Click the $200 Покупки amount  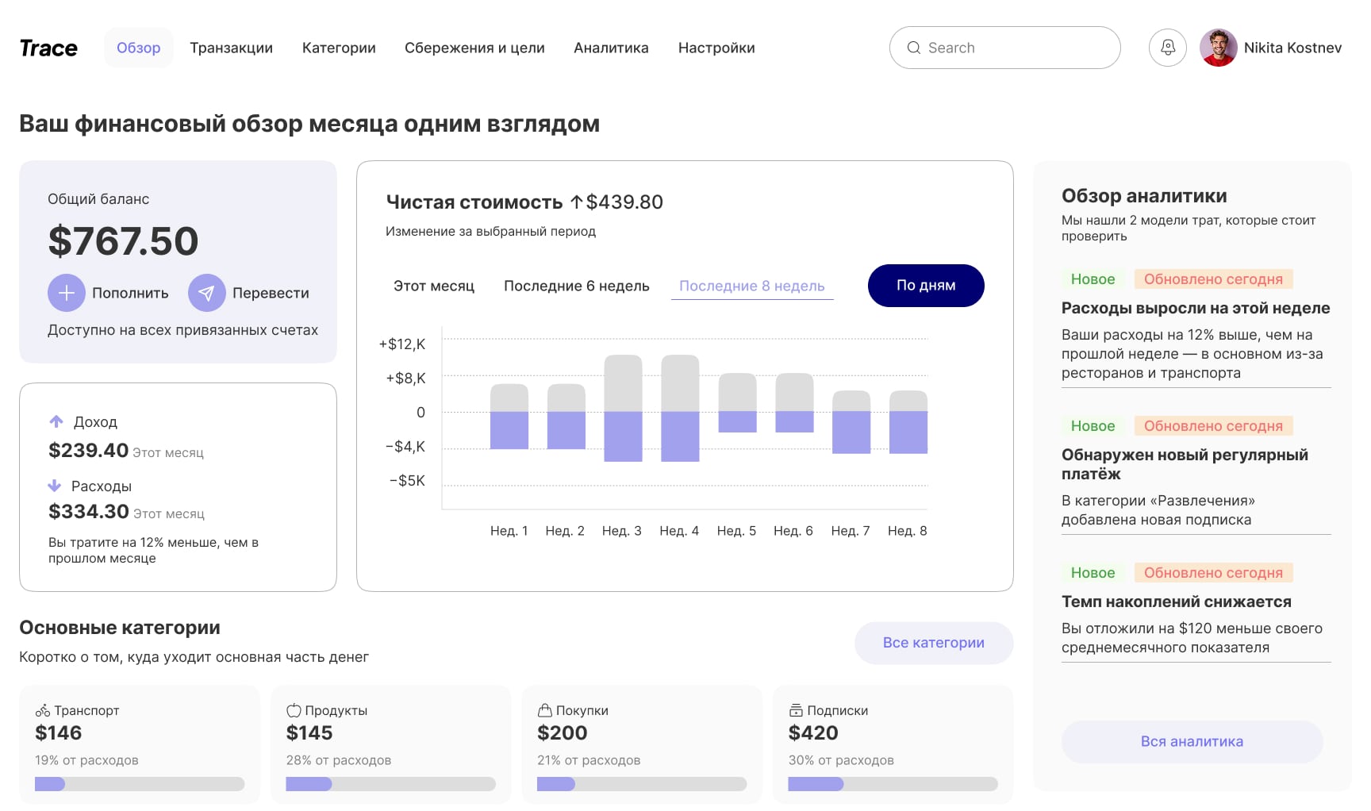pyautogui.click(x=563, y=733)
